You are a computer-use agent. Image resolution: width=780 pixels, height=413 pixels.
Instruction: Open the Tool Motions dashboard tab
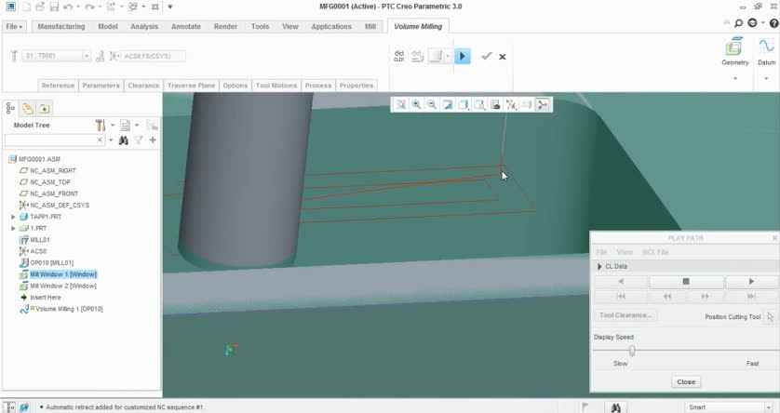click(x=276, y=86)
